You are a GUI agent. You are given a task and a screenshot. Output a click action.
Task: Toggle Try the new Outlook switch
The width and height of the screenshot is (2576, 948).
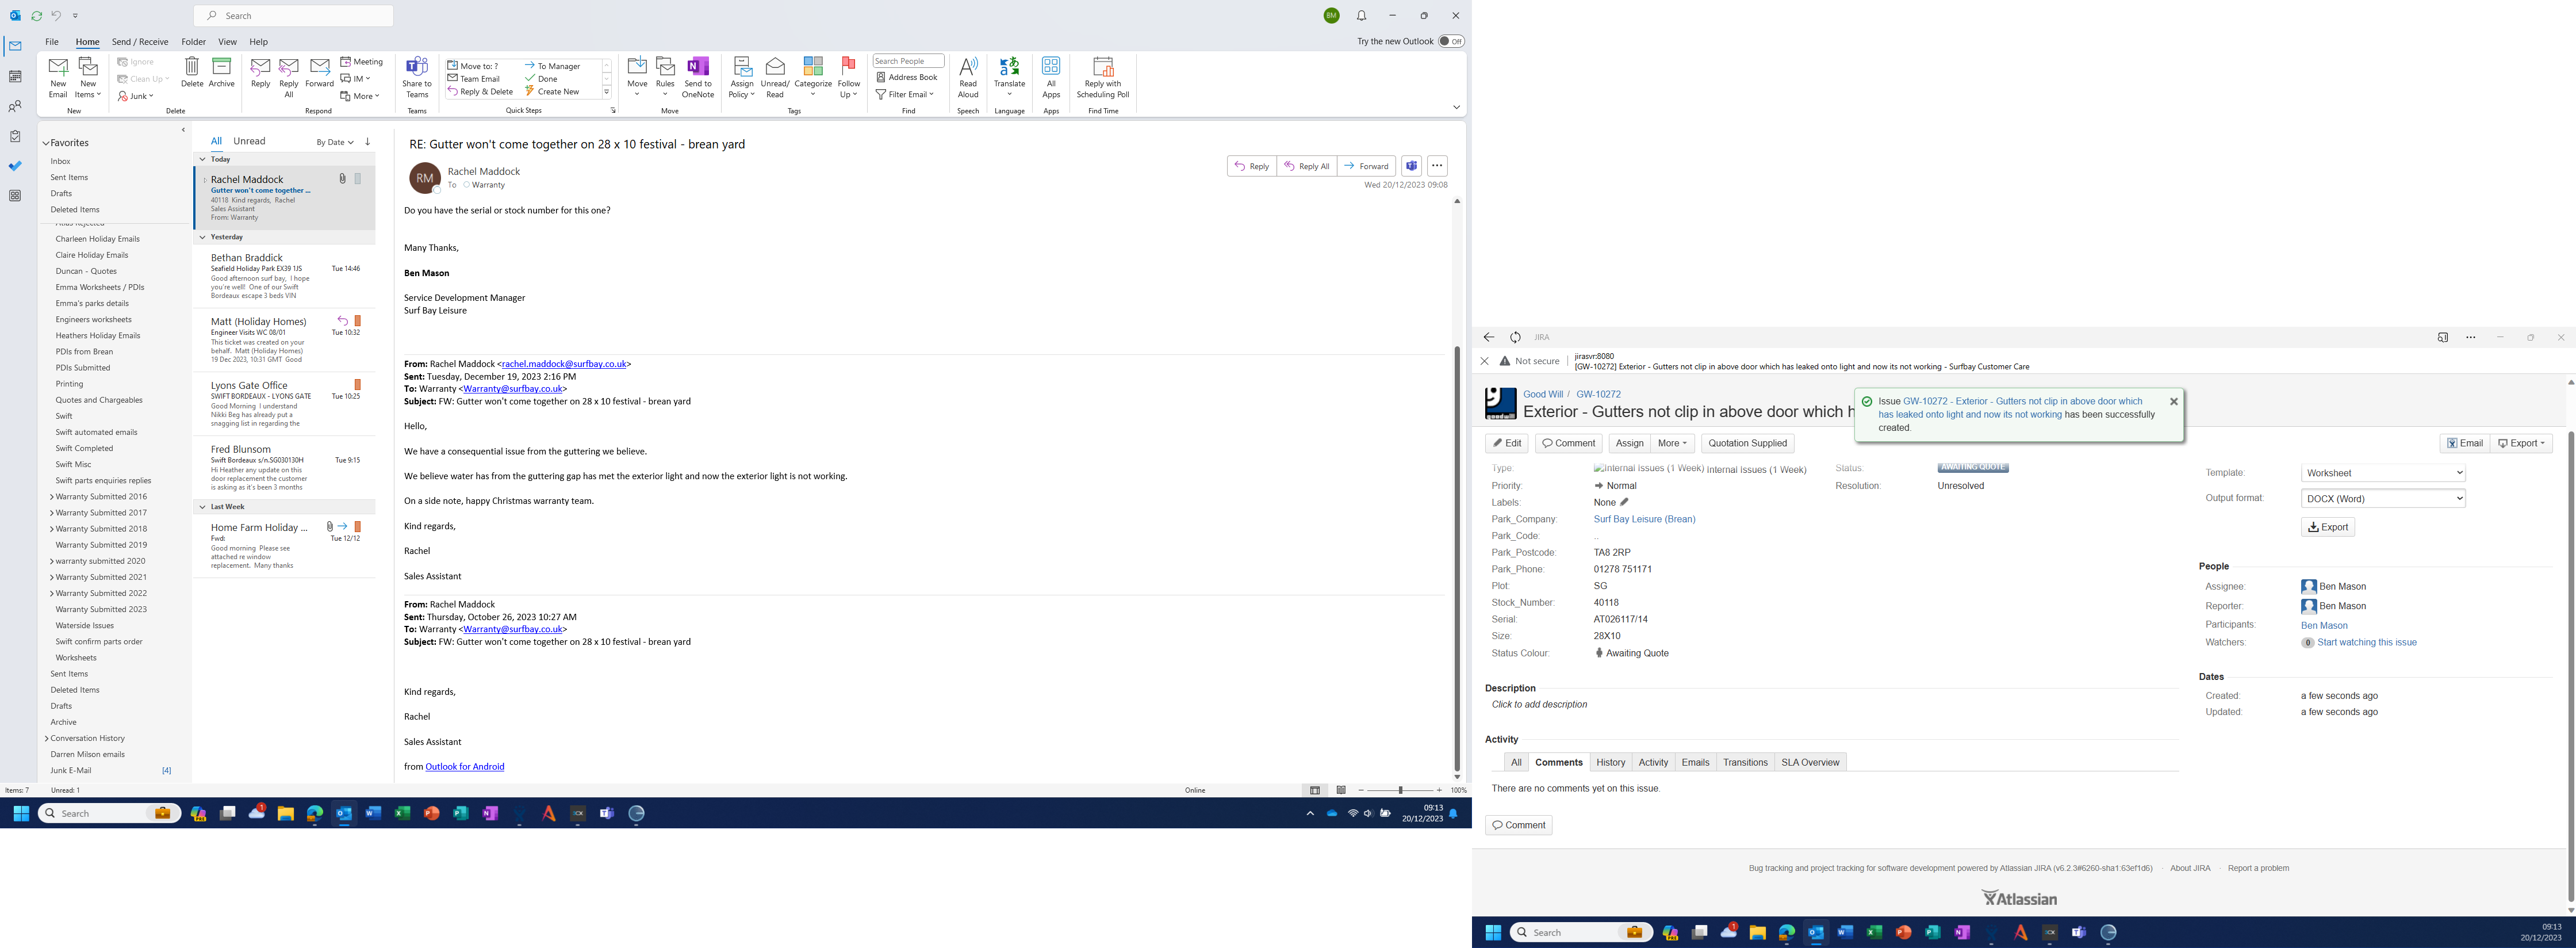click(1450, 41)
